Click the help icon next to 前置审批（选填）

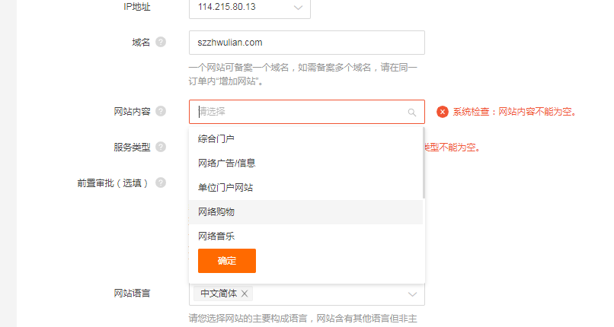click(161, 183)
